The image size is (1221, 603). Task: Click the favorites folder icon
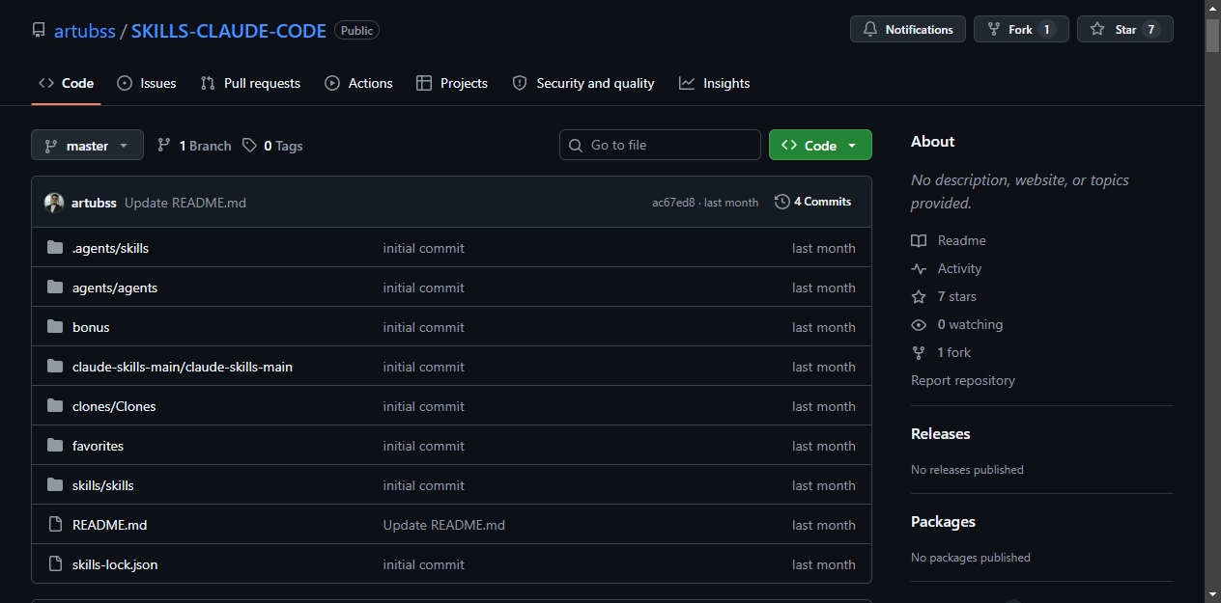(x=55, y=446)
